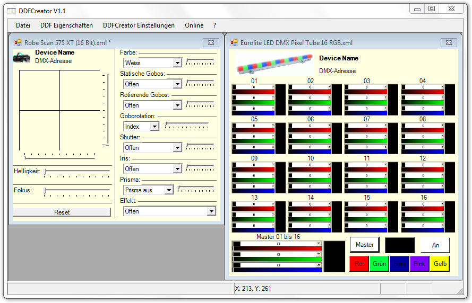Expand the Goborotation Index dropdown
Viewport: 472px width, 303px height.
pos(155,127)
